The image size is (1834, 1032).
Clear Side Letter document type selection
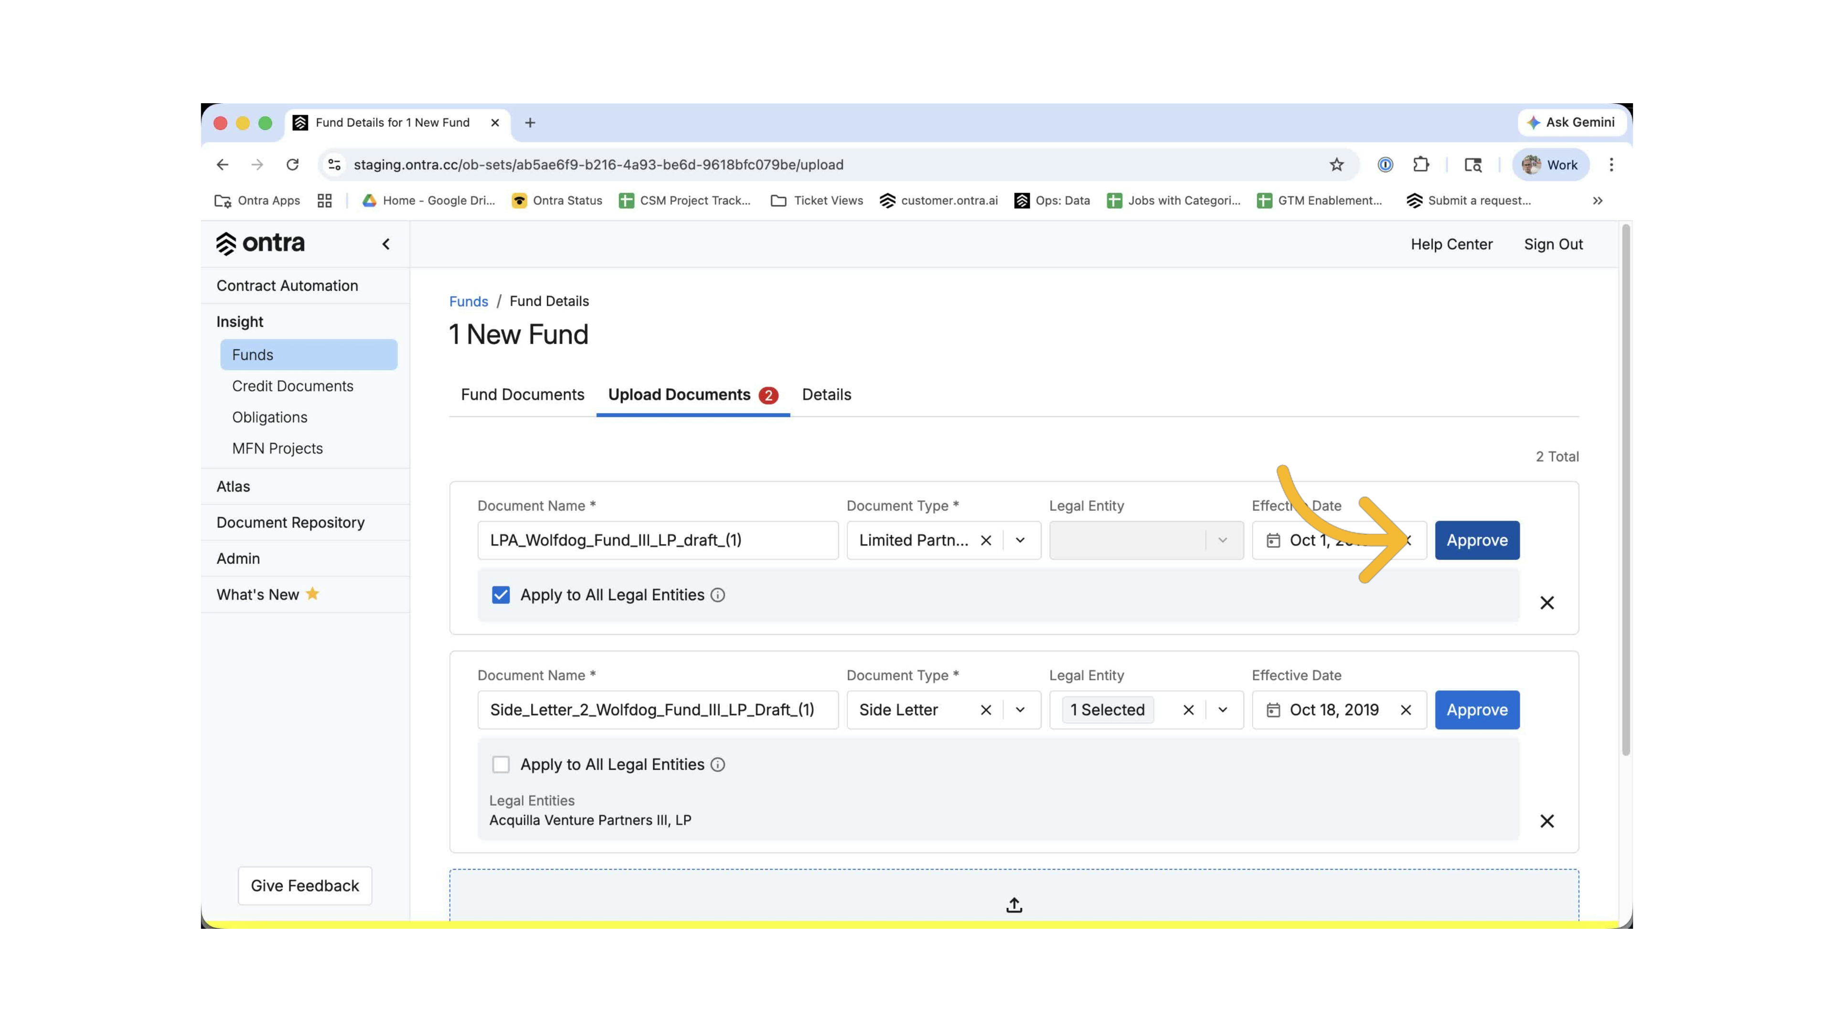point(986,710)
